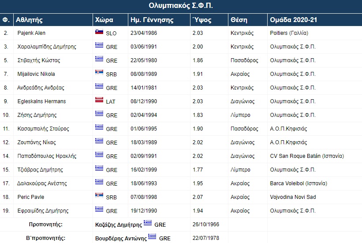Click the Ομάδα 2020-21 column header
This screenshot has width=362, height=243.
click(x=293, y=20)
